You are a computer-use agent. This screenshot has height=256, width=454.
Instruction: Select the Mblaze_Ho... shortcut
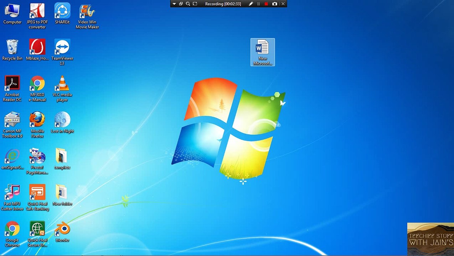pos(37,50)
